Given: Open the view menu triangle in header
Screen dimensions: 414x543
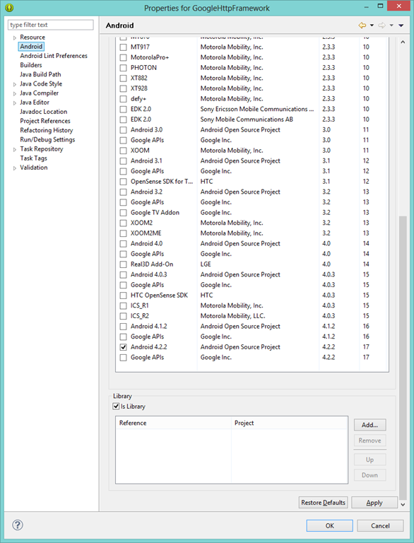Looking at the screenshot, I should pyautogui.click(x=401, y=25).
